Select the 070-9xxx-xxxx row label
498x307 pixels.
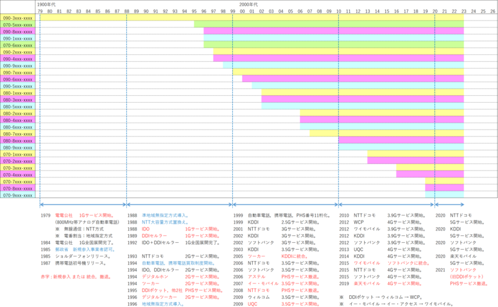click(x=18, y=196)
